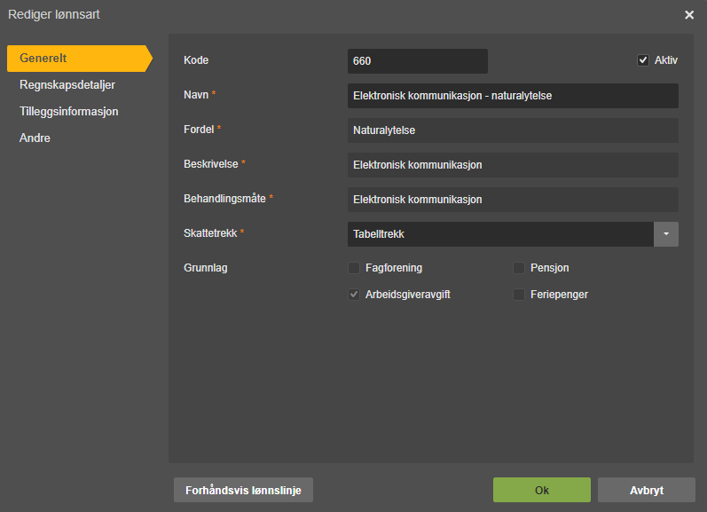Open the Andre tab

click(x=35, y=138)
